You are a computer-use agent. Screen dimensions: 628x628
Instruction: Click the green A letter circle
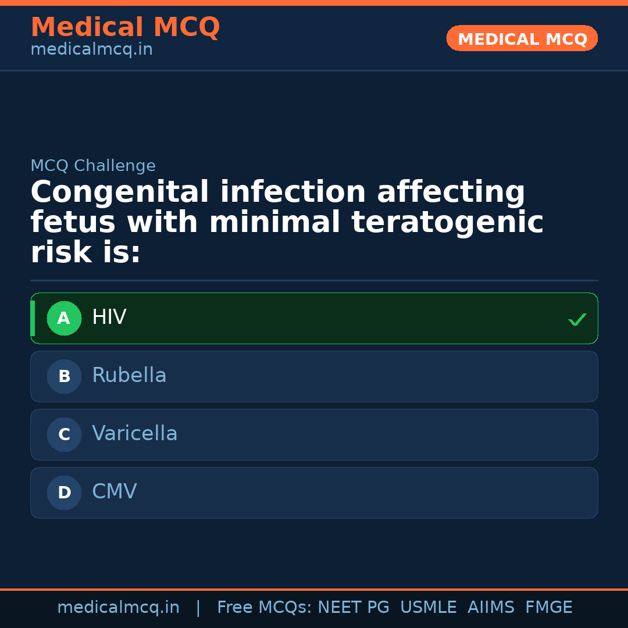click(64, 318)
